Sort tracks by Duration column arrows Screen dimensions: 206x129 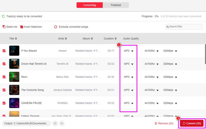116,39
